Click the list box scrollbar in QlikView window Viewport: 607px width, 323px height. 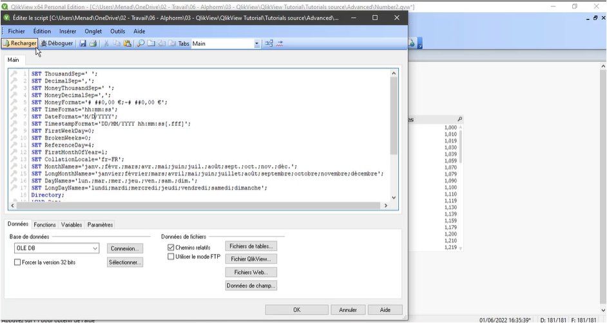point(461,146)
